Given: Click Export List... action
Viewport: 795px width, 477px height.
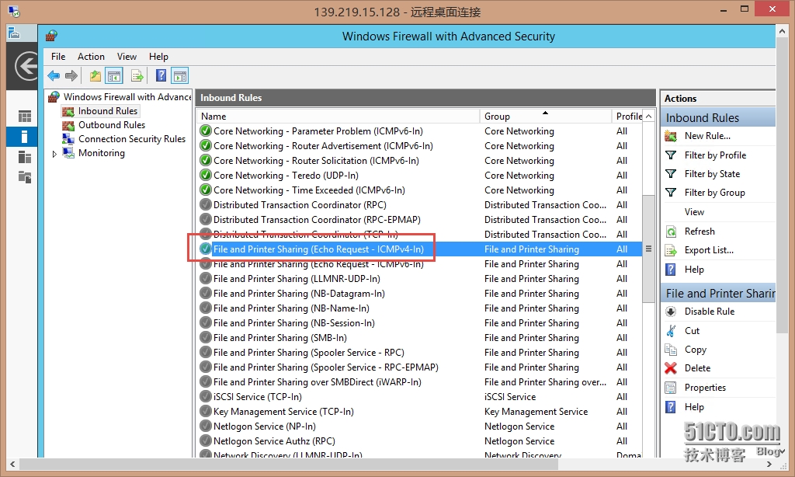Looking at the screenshot, I should tap(709, 250).
